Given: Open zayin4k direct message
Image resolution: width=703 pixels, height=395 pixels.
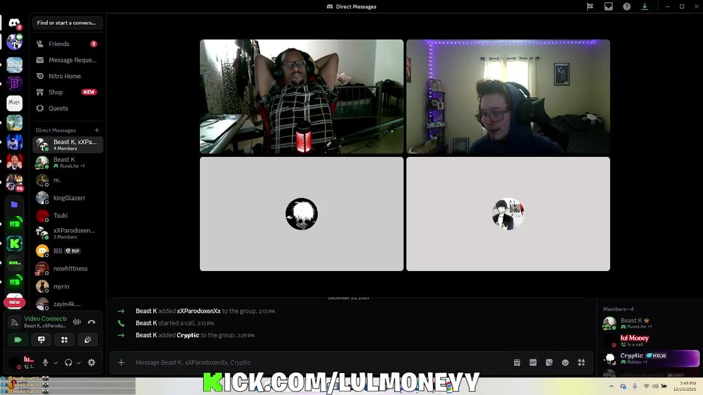Looking at the screenshot, I should [x=67, y=304].
